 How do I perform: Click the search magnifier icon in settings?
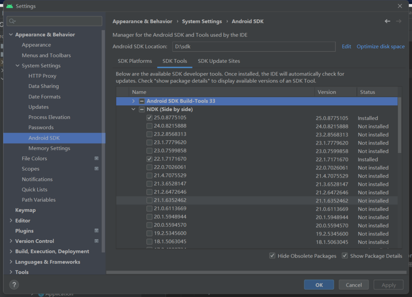pyautogui.click(x=12, y=21)
